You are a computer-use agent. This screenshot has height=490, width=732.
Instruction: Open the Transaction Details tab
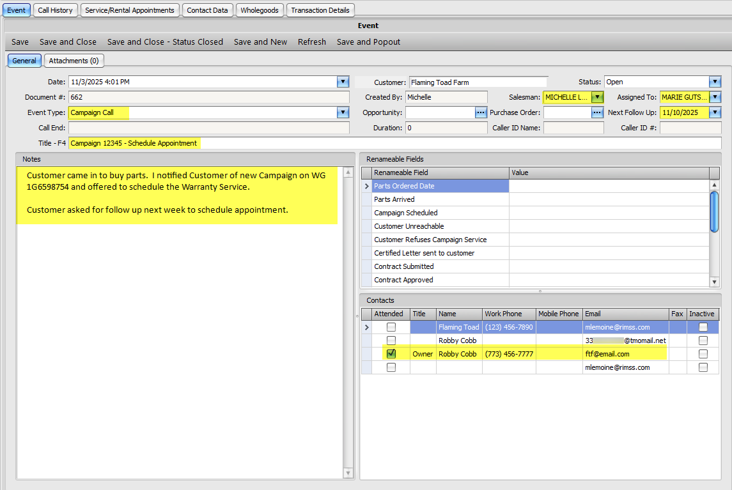pos(320,10)
